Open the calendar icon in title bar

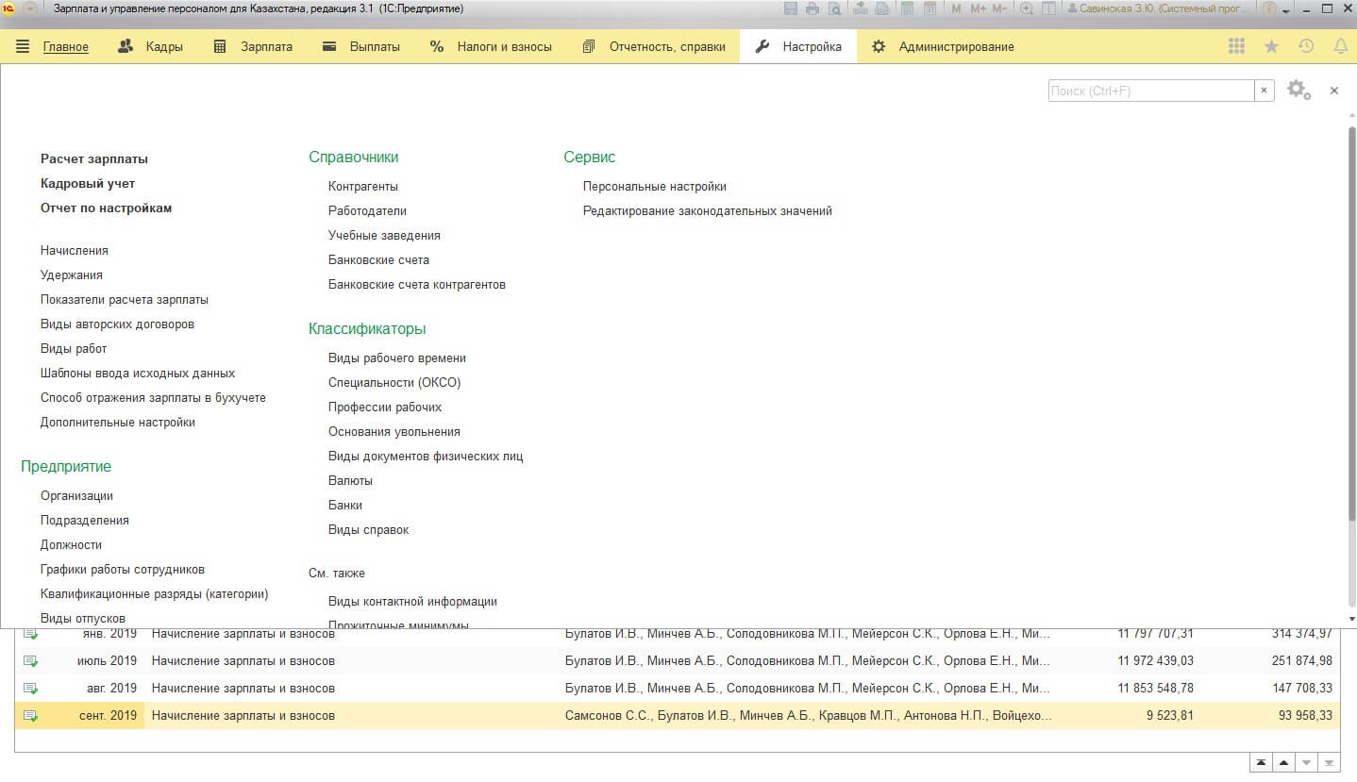tap(930, 8)
